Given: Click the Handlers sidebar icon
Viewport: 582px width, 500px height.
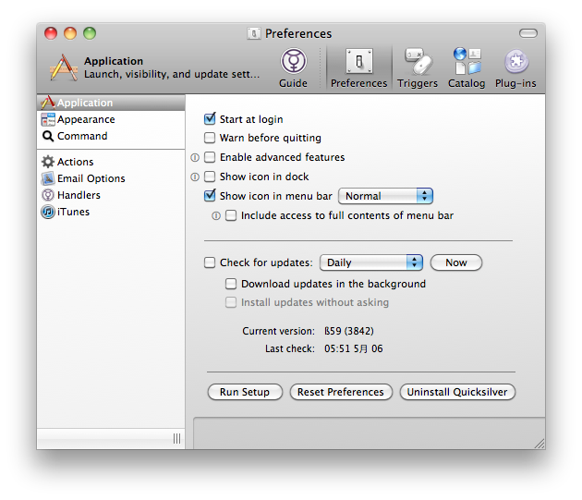Looking at the screenshot, I should point(48,195).
